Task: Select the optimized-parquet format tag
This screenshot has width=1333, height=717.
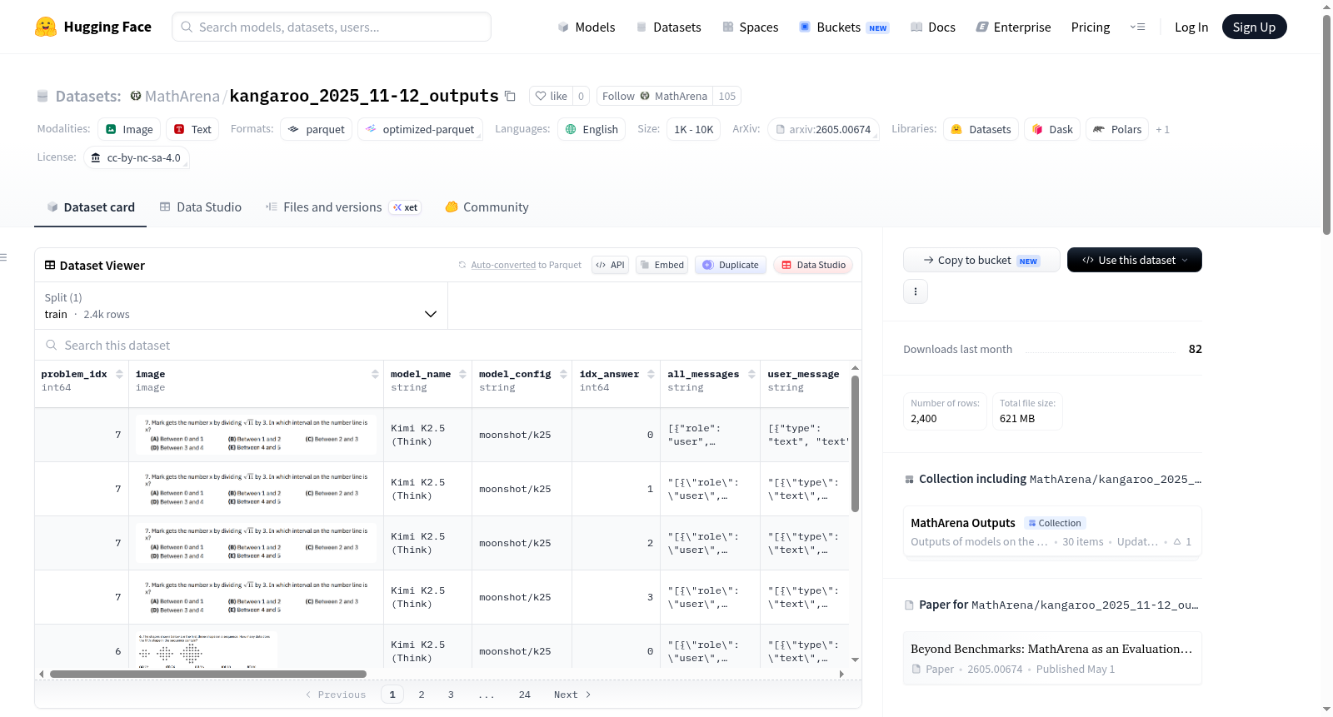Action: coord(420,129)
